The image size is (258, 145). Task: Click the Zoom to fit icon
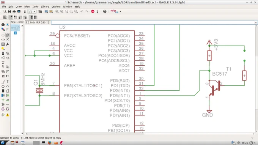57,11
